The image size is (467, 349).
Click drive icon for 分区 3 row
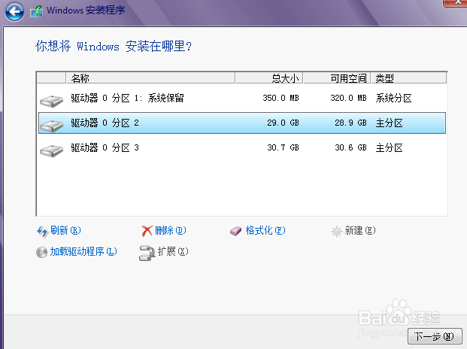click(x=52, y=150)
